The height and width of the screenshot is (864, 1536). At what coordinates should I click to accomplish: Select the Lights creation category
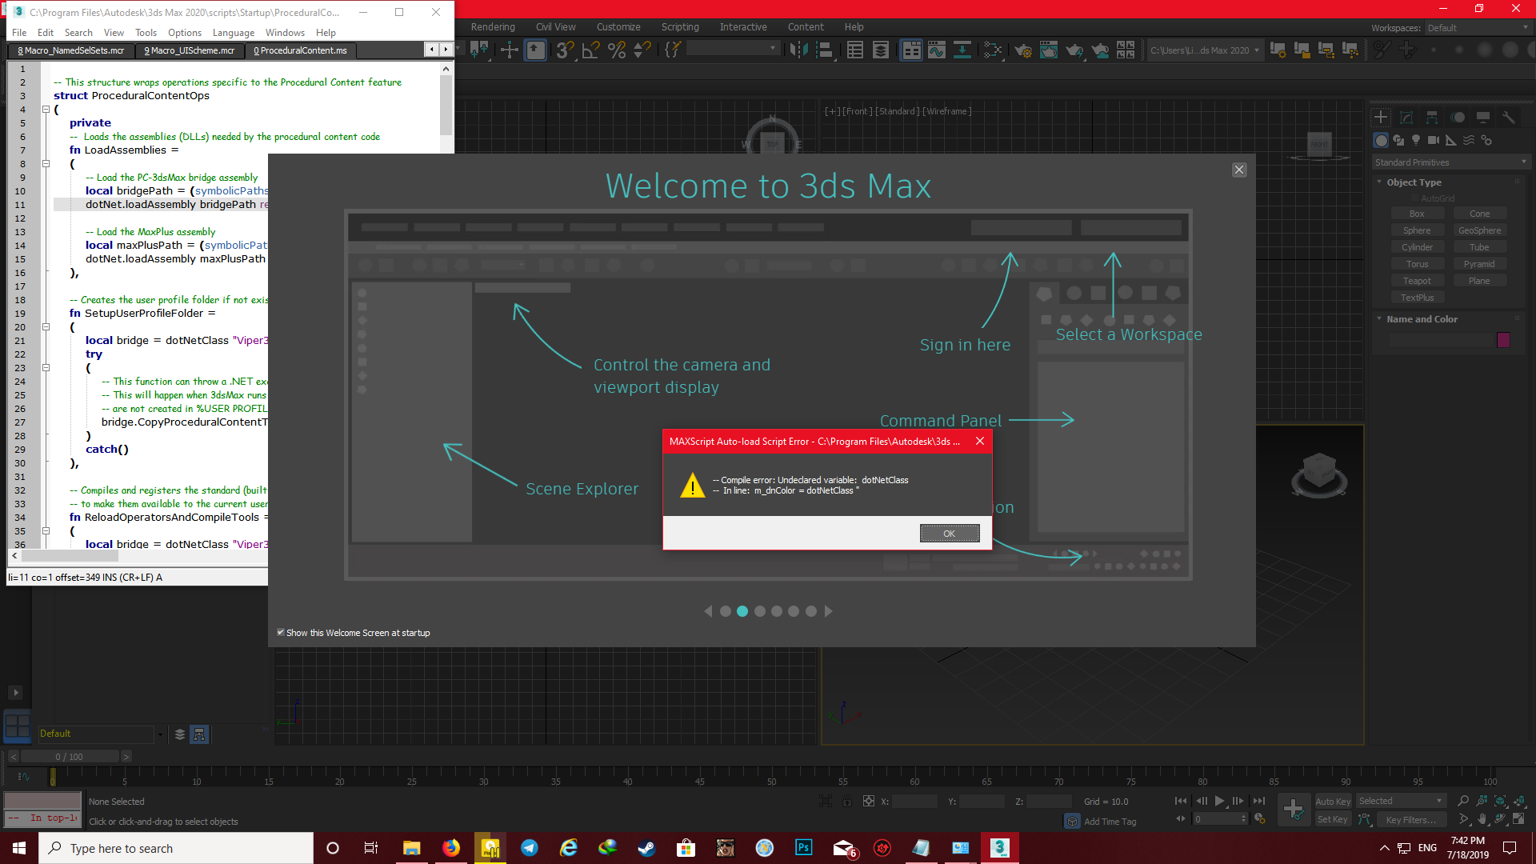pos(1416,140)
